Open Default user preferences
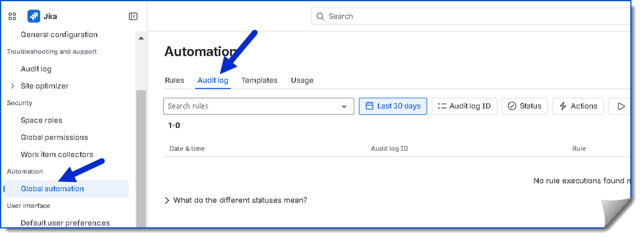Image resolution: width=640 pixels, height=237 pixels. coord(65,223)
